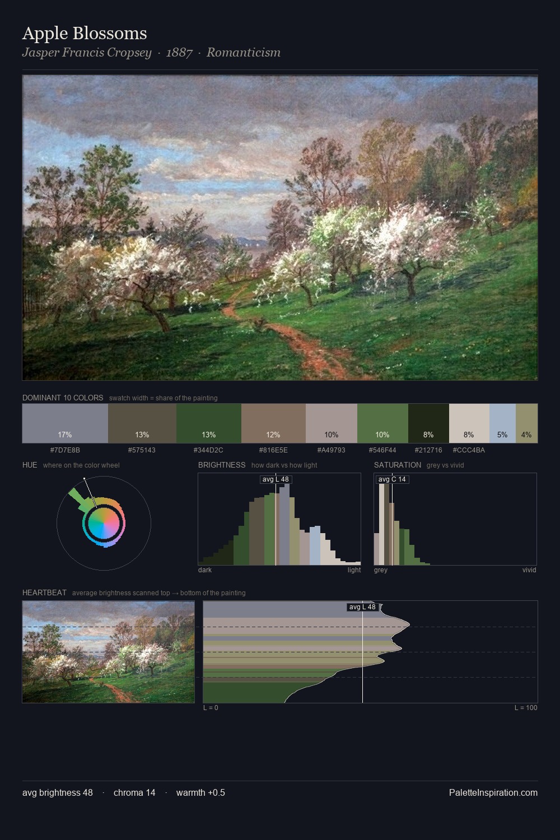Image resolution: width=560 pixels, height=840 pixels.
Task: Choose the 8% pale beige swatch #CCC4BA
Action: pos(469,423)
